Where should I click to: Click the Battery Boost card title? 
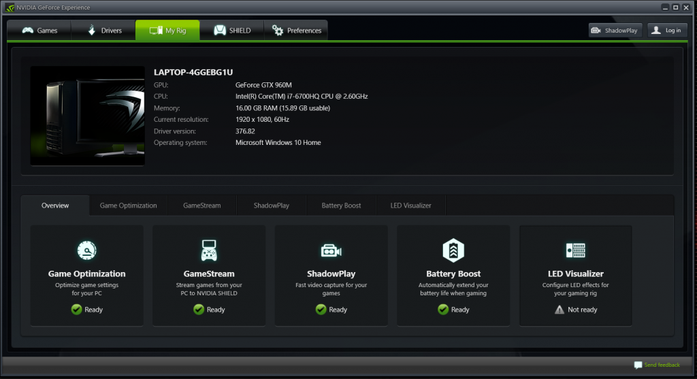pyautogui.click(x=453, y=274)
